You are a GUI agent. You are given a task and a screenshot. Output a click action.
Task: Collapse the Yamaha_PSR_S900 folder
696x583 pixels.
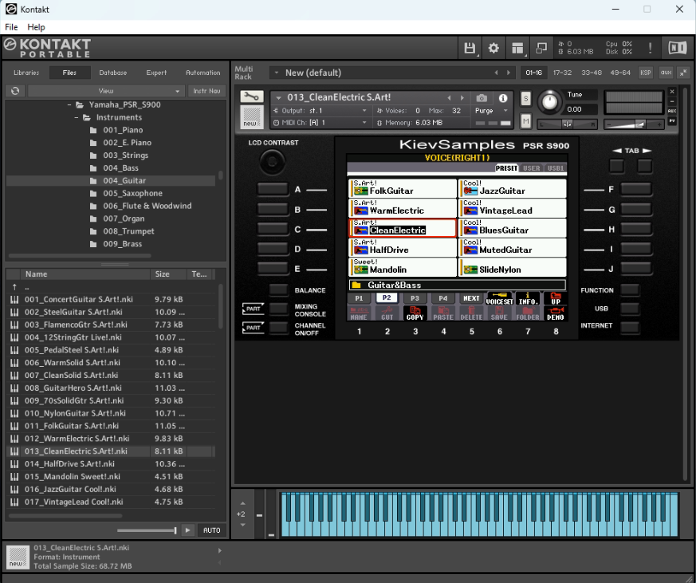(x=69, y=104)
